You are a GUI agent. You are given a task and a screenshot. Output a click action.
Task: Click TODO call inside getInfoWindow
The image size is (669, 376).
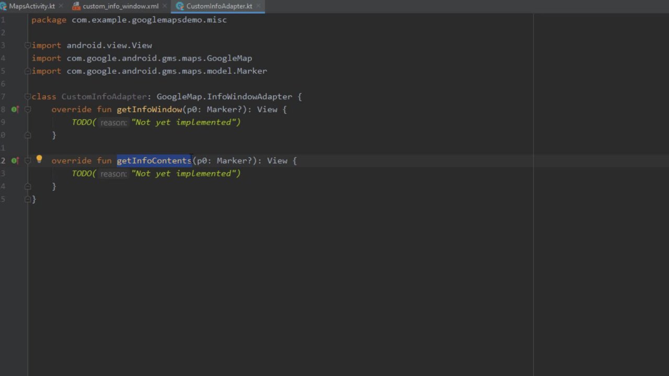pos(83,122)
